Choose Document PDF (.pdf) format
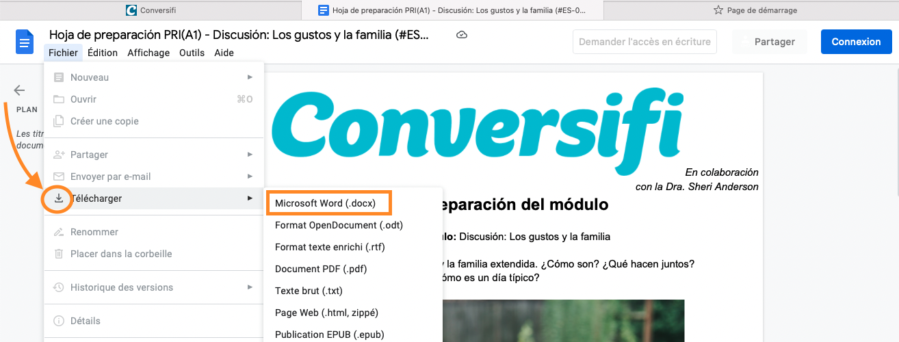This screenshot has height=342, width=899. point(321,269)
